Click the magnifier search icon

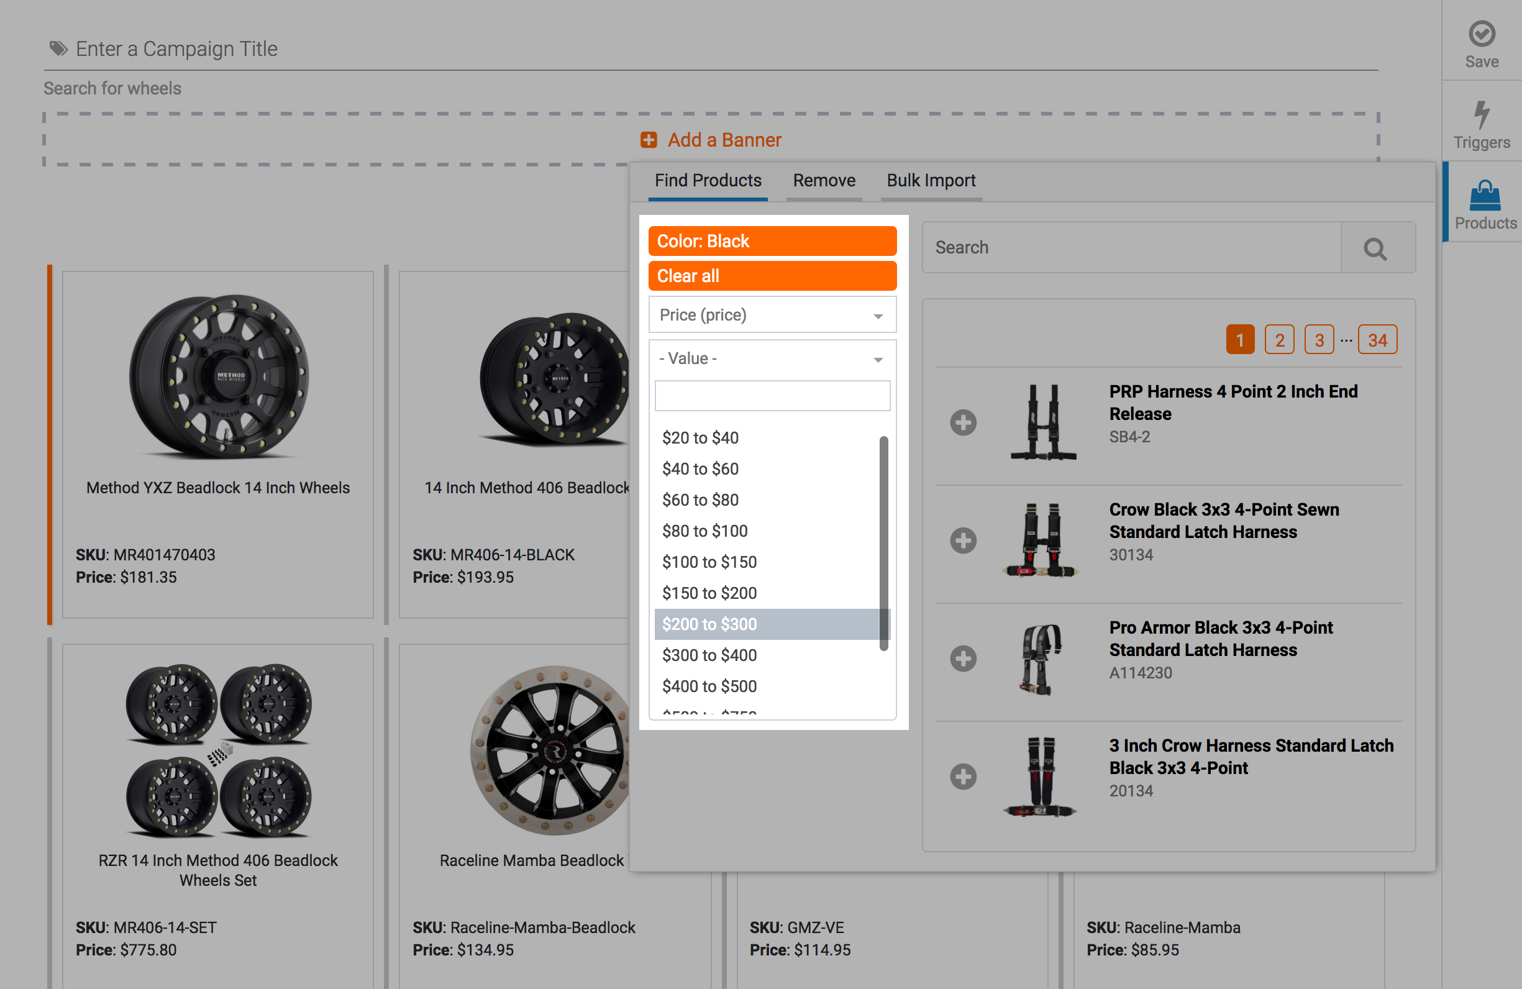pyautogui.click(x=1375, y=248)
